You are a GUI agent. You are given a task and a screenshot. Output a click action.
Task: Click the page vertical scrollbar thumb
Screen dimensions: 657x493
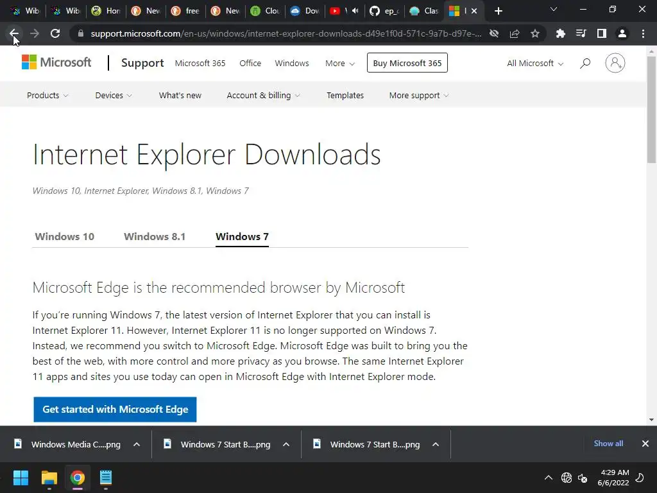pyautogui.click(x=651, y=110)
